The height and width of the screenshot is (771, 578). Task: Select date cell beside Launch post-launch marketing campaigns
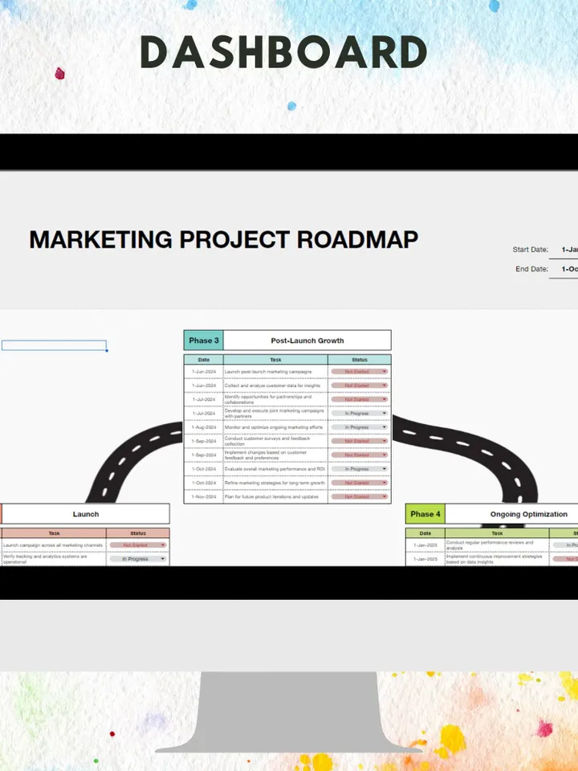tap(203, 372)
